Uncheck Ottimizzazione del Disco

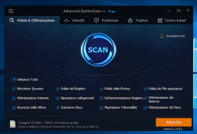click(145, 107)
